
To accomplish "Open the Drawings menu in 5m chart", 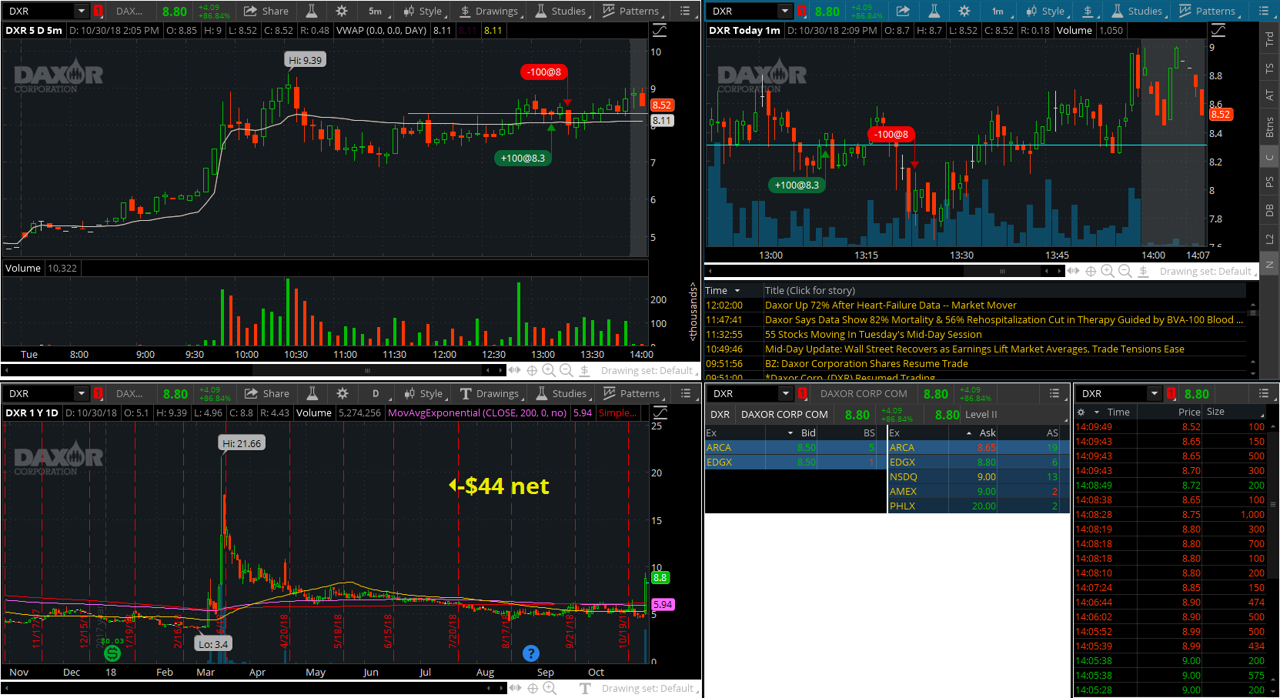I will [x=489, y=11].
